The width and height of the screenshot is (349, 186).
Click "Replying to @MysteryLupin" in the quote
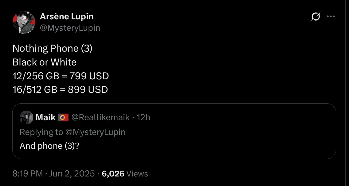coord(73,132)
